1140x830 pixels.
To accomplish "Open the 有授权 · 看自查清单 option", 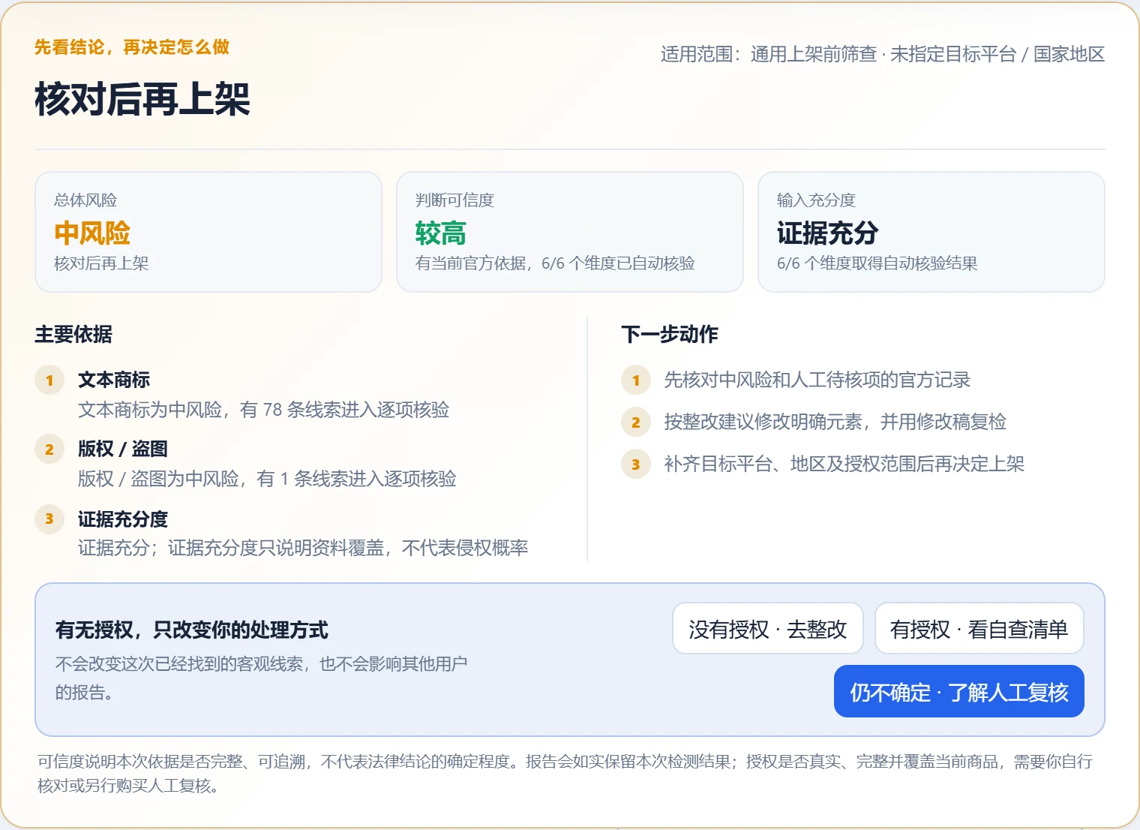I will [x=979, y=629].
